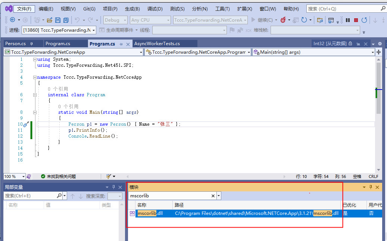This screenshot has height=241, width=387.
Task: Click the Visual Studio logo icon
Action: pyautogui.click(x=9, y=9)
